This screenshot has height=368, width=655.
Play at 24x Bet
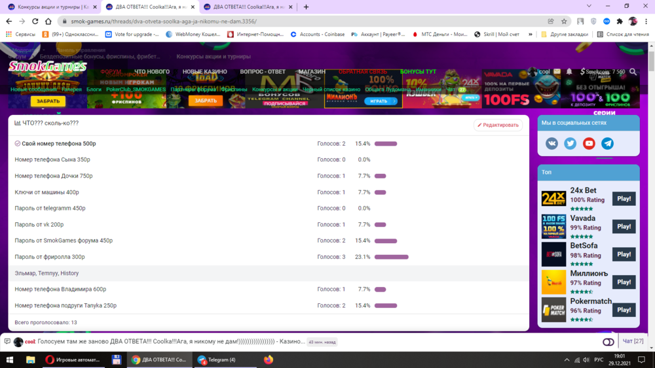tap(624, 198)
